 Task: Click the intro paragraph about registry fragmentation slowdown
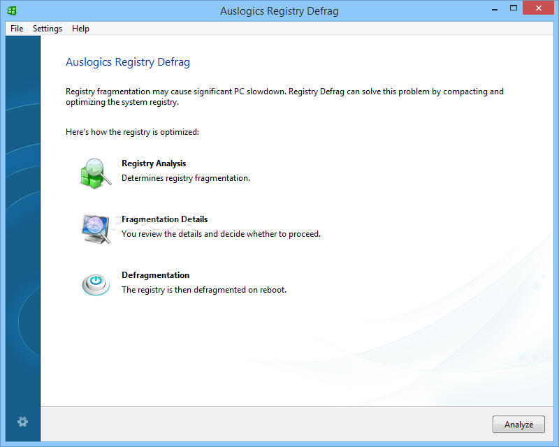pos(284,96)
